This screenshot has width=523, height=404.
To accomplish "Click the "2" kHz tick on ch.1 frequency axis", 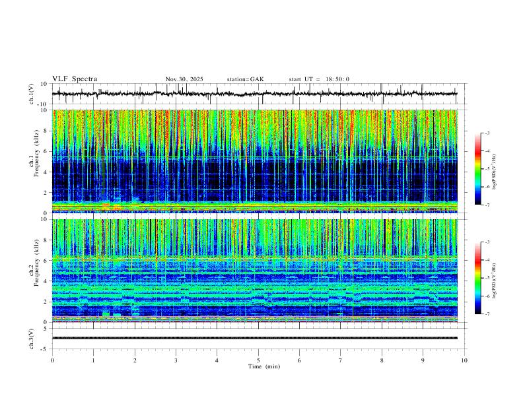I will (x=46, y=192).
